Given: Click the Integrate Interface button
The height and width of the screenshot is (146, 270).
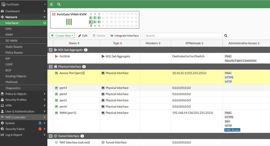Looking at the screenshot, I should click(124, 36).
